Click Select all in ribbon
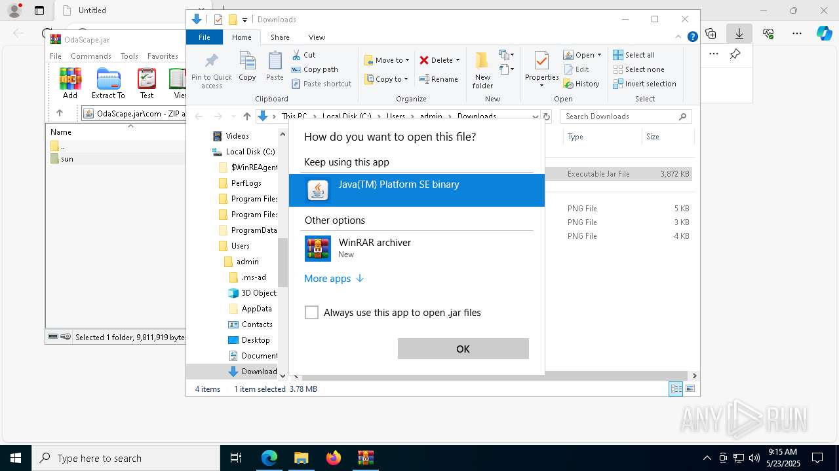This screenshot has width=839, height=471. [x=634, y=55]
